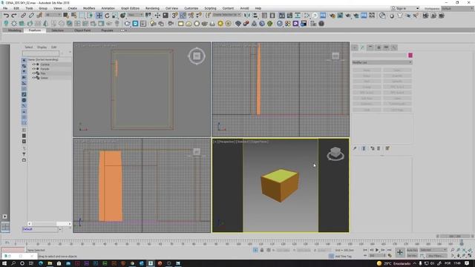Click Add Time Tag in status bar

[x=343, y=257]
